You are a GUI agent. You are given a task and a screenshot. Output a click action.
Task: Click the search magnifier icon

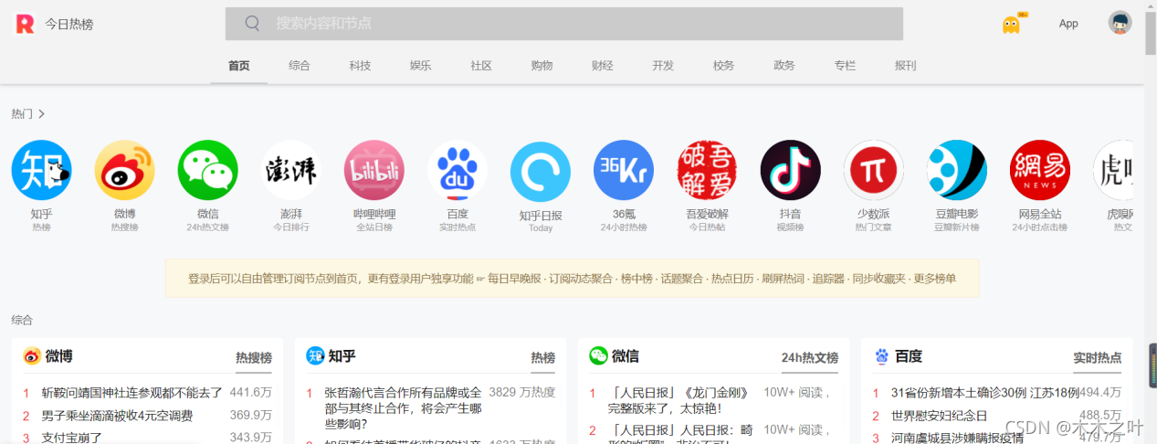pos(253,24)
